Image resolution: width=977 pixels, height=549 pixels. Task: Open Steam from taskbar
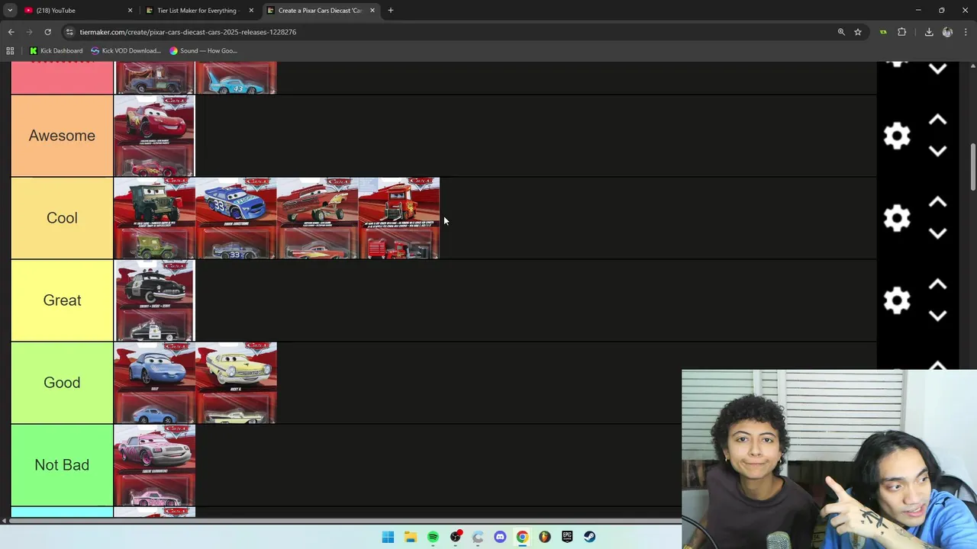pyautogui.click(x=589, y=537)
